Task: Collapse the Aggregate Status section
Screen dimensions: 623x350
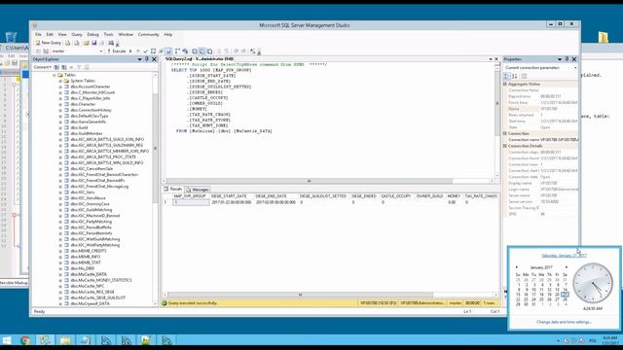Action: 505,85
